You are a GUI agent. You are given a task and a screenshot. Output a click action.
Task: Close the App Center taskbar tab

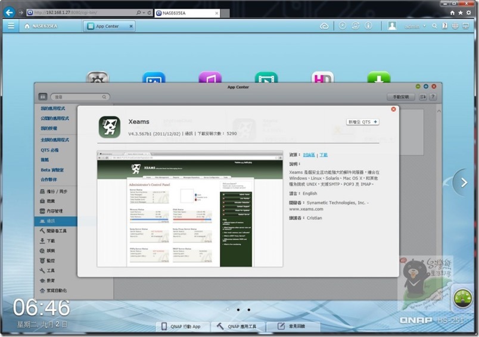(x=131, y=26)
